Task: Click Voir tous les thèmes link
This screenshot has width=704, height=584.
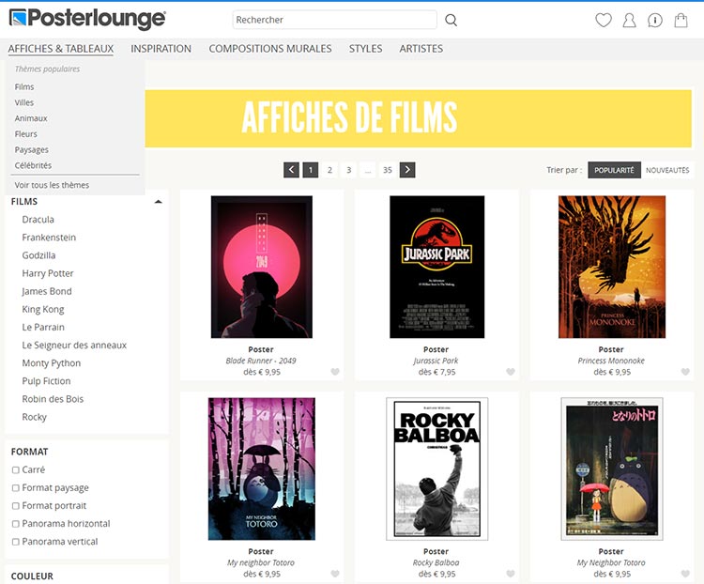Action: (52, 185)
